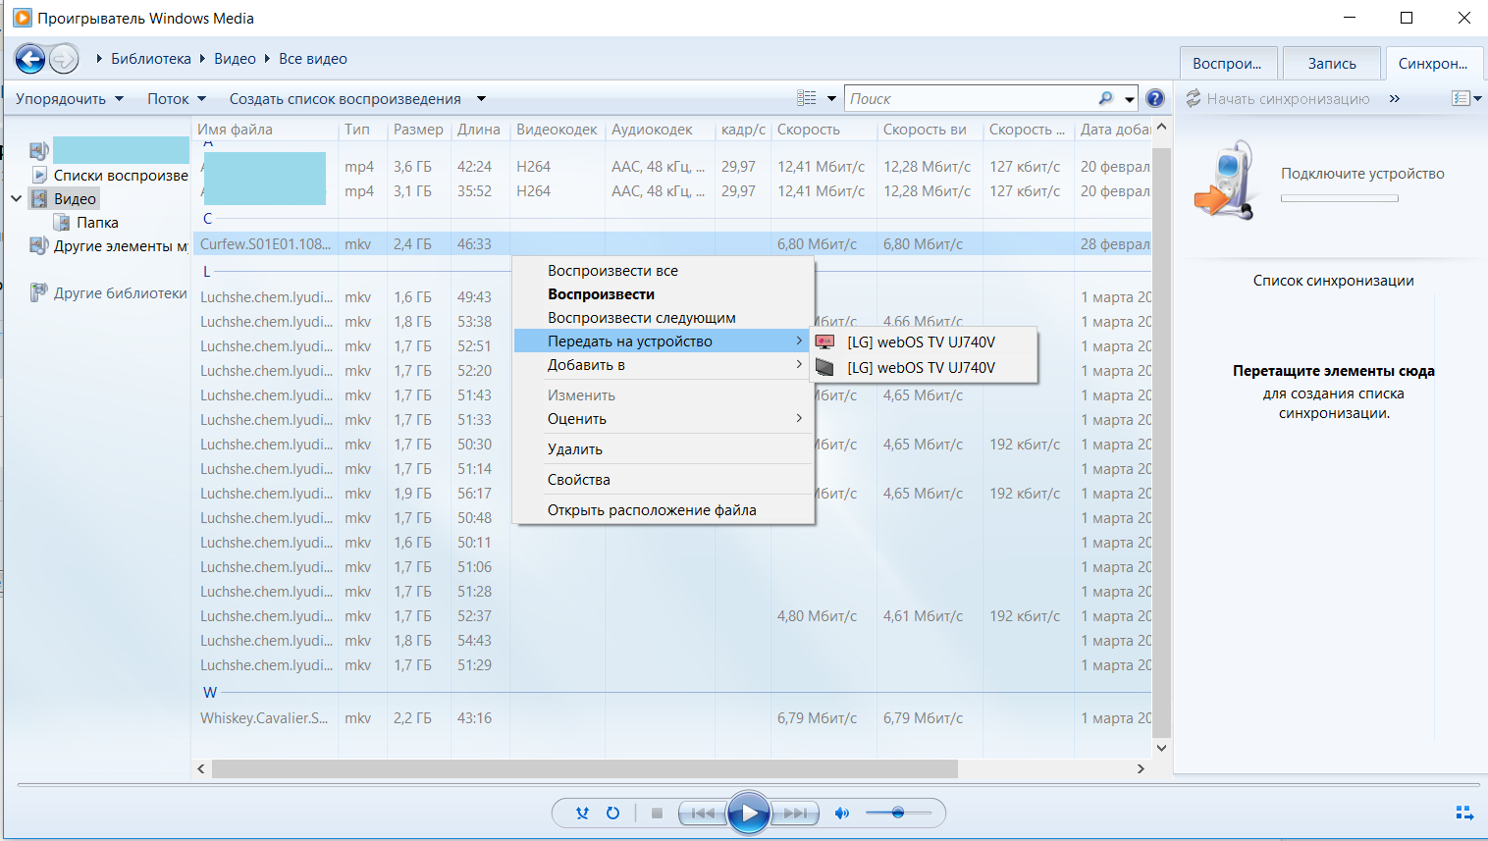Toggle repeat mode icon

pos(613,813)
